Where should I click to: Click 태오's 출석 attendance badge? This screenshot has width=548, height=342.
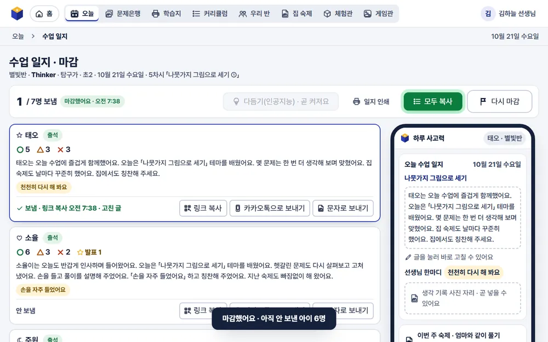[53, 135]
